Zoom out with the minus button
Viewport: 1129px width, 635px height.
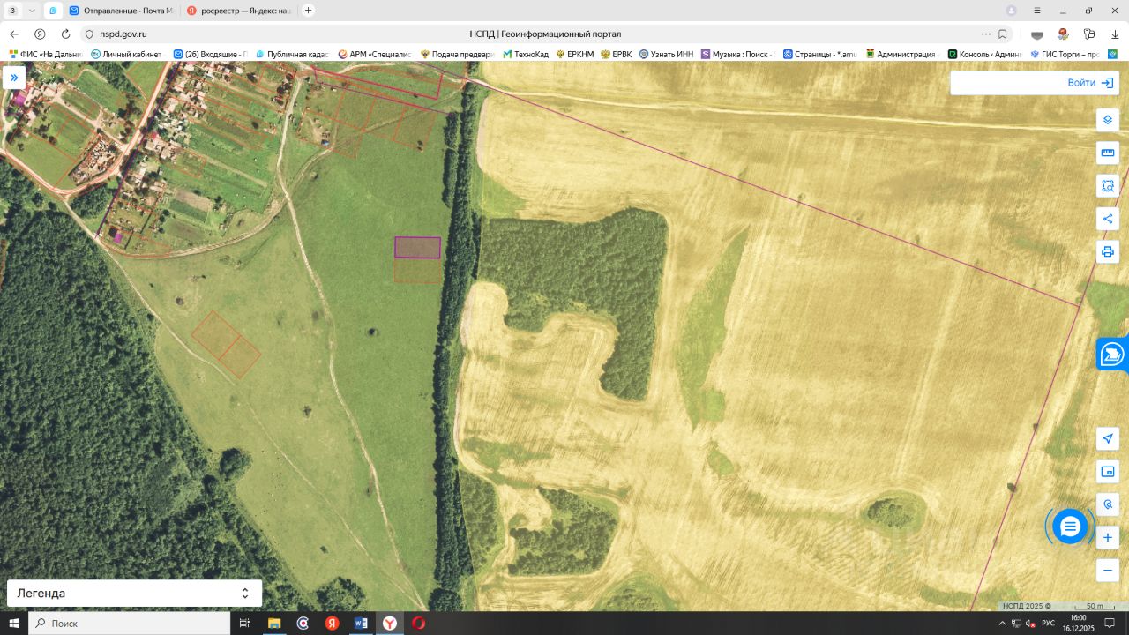(1108, 571)
